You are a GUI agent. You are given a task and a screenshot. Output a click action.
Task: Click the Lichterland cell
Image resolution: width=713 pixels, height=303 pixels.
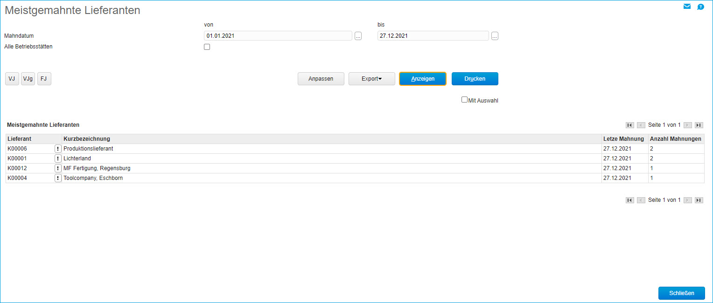(332, 158)
